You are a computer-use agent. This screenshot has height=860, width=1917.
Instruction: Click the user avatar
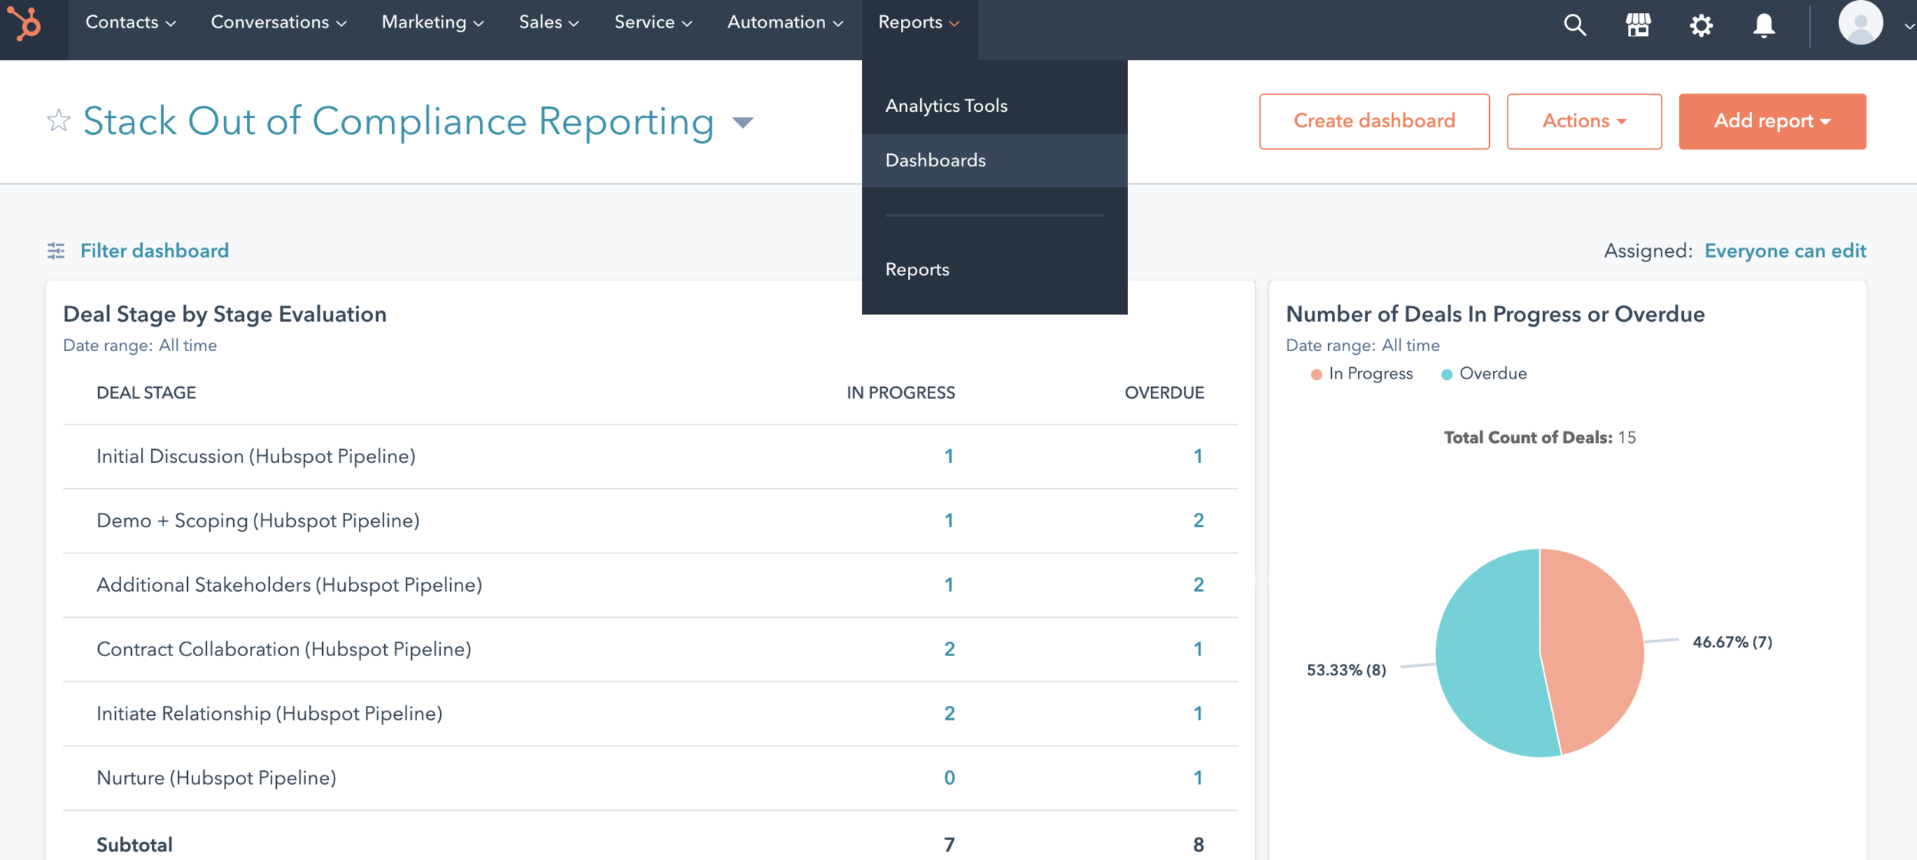click(x=1862, y=23)
